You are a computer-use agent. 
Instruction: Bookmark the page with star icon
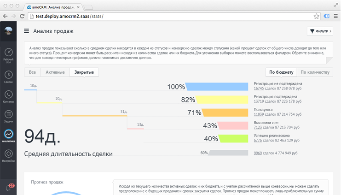coord(317,16)
